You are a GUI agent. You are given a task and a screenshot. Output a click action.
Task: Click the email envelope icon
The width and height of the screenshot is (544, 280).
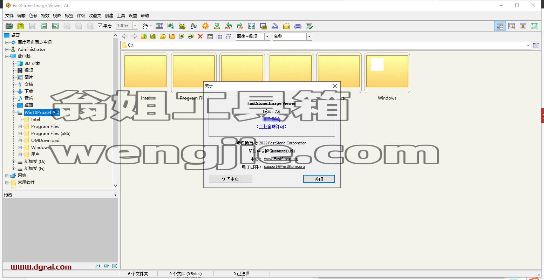(286, 26)
